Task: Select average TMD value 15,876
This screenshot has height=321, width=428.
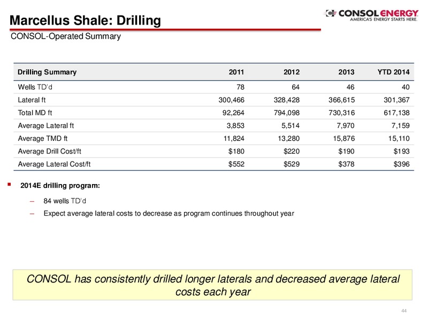Action: coord(344,139)
